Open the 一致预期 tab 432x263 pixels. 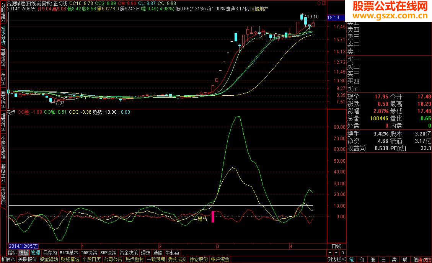click(x=156, y=260)
